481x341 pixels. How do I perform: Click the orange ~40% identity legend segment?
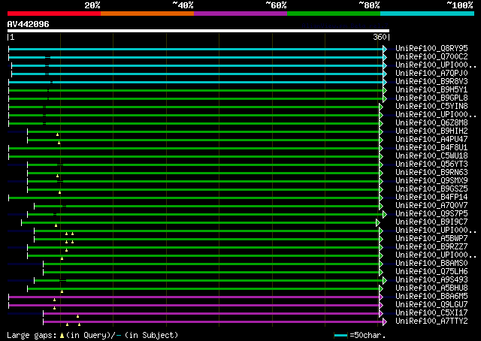pyautogui.click(x=147, y=14)
